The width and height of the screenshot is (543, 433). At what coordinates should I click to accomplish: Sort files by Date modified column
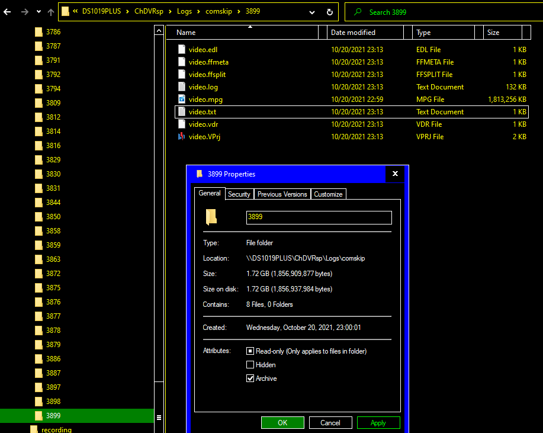coord(353,33)
